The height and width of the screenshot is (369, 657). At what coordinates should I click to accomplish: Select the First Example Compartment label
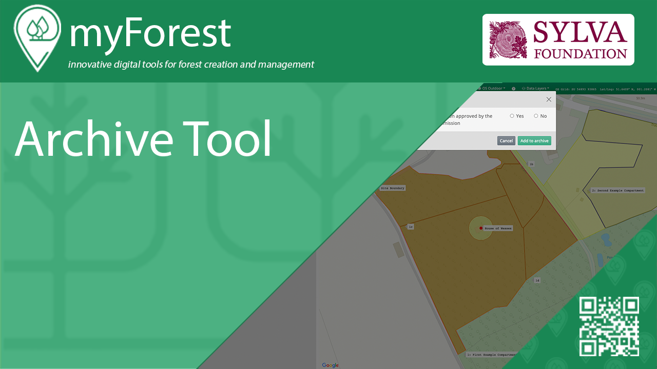[x=491, y=354]
